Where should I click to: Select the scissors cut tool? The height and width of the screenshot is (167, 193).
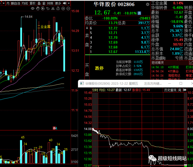click(53, 9)
